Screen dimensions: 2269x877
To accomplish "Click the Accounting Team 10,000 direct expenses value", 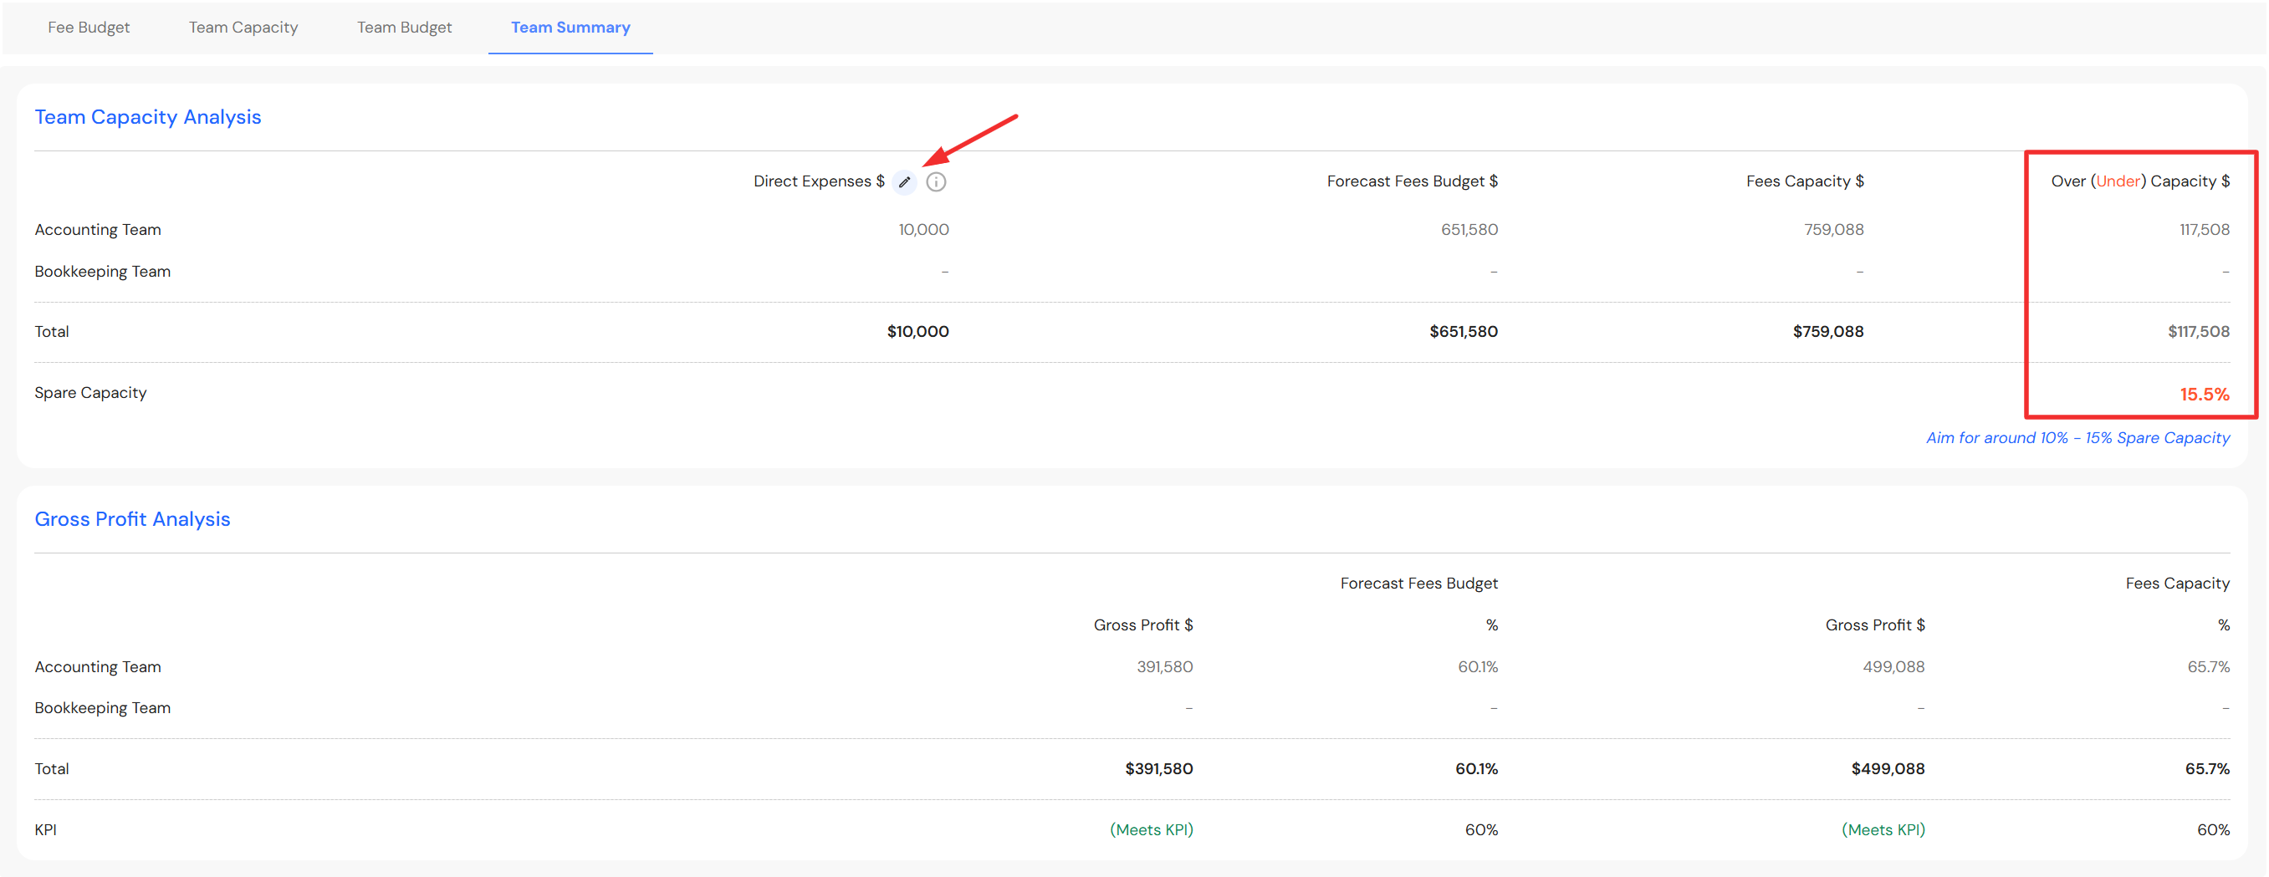I will click(x=923, y=230).
